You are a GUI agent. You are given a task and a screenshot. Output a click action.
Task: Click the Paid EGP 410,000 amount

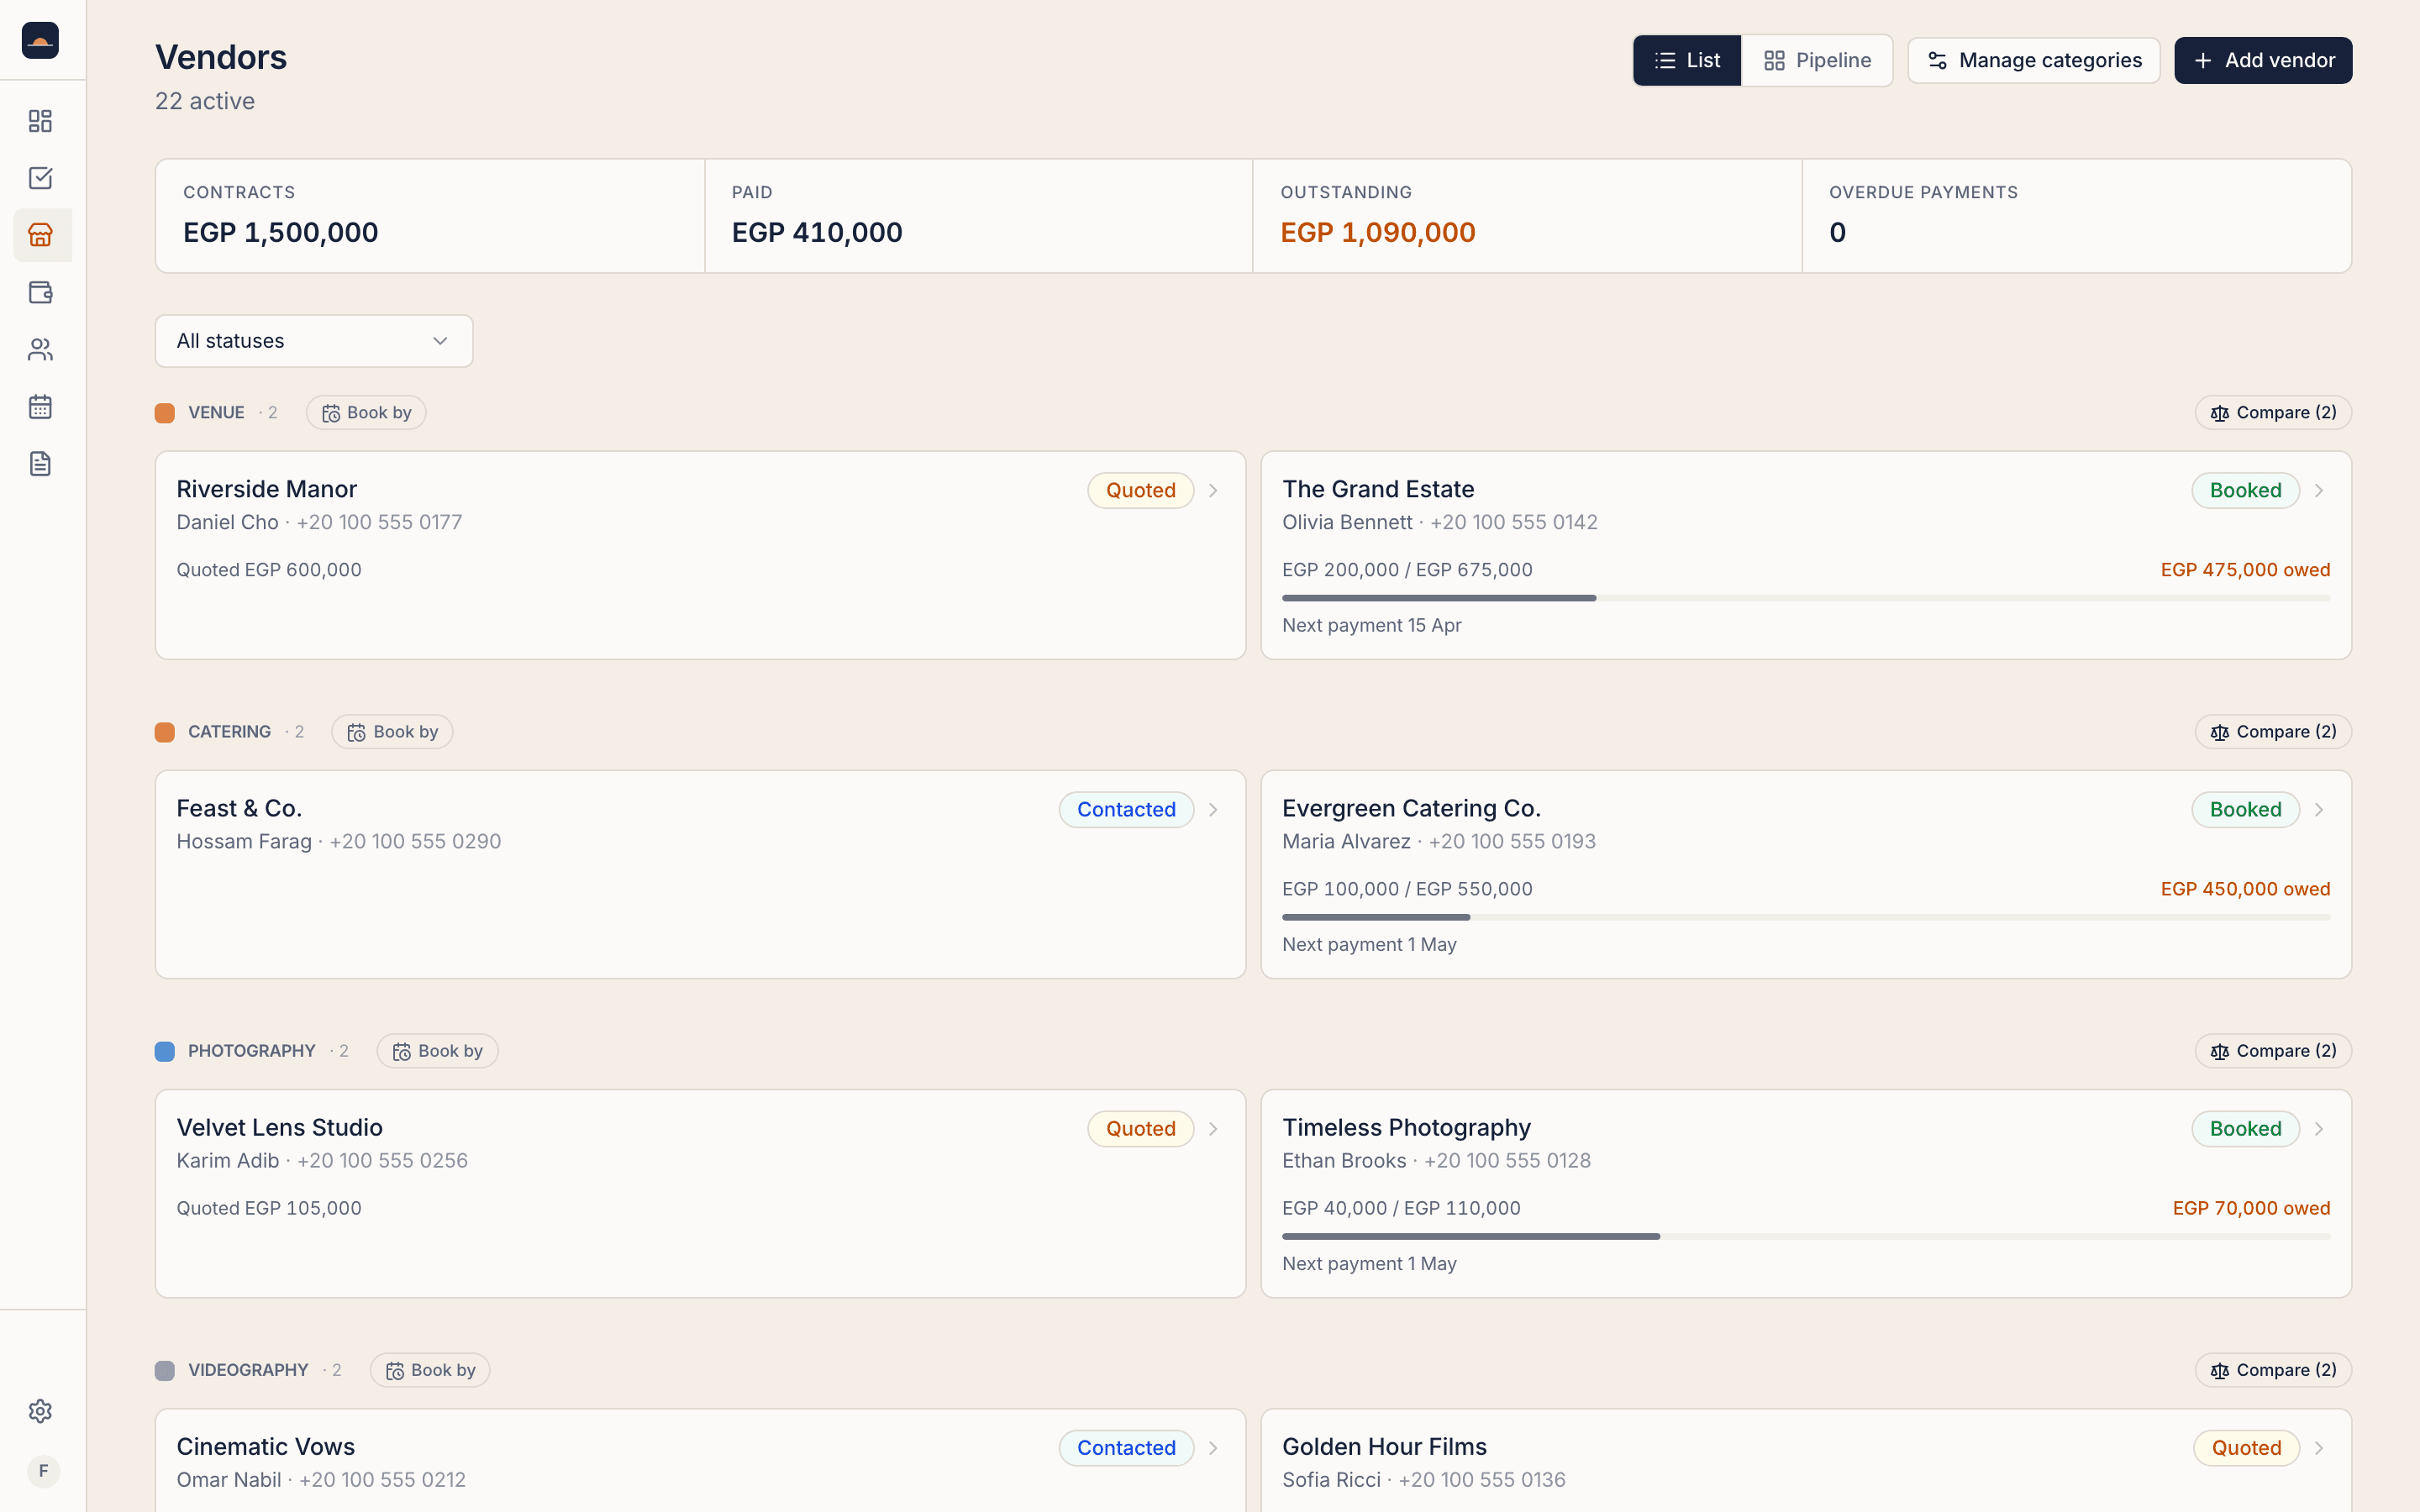(817, 232)
